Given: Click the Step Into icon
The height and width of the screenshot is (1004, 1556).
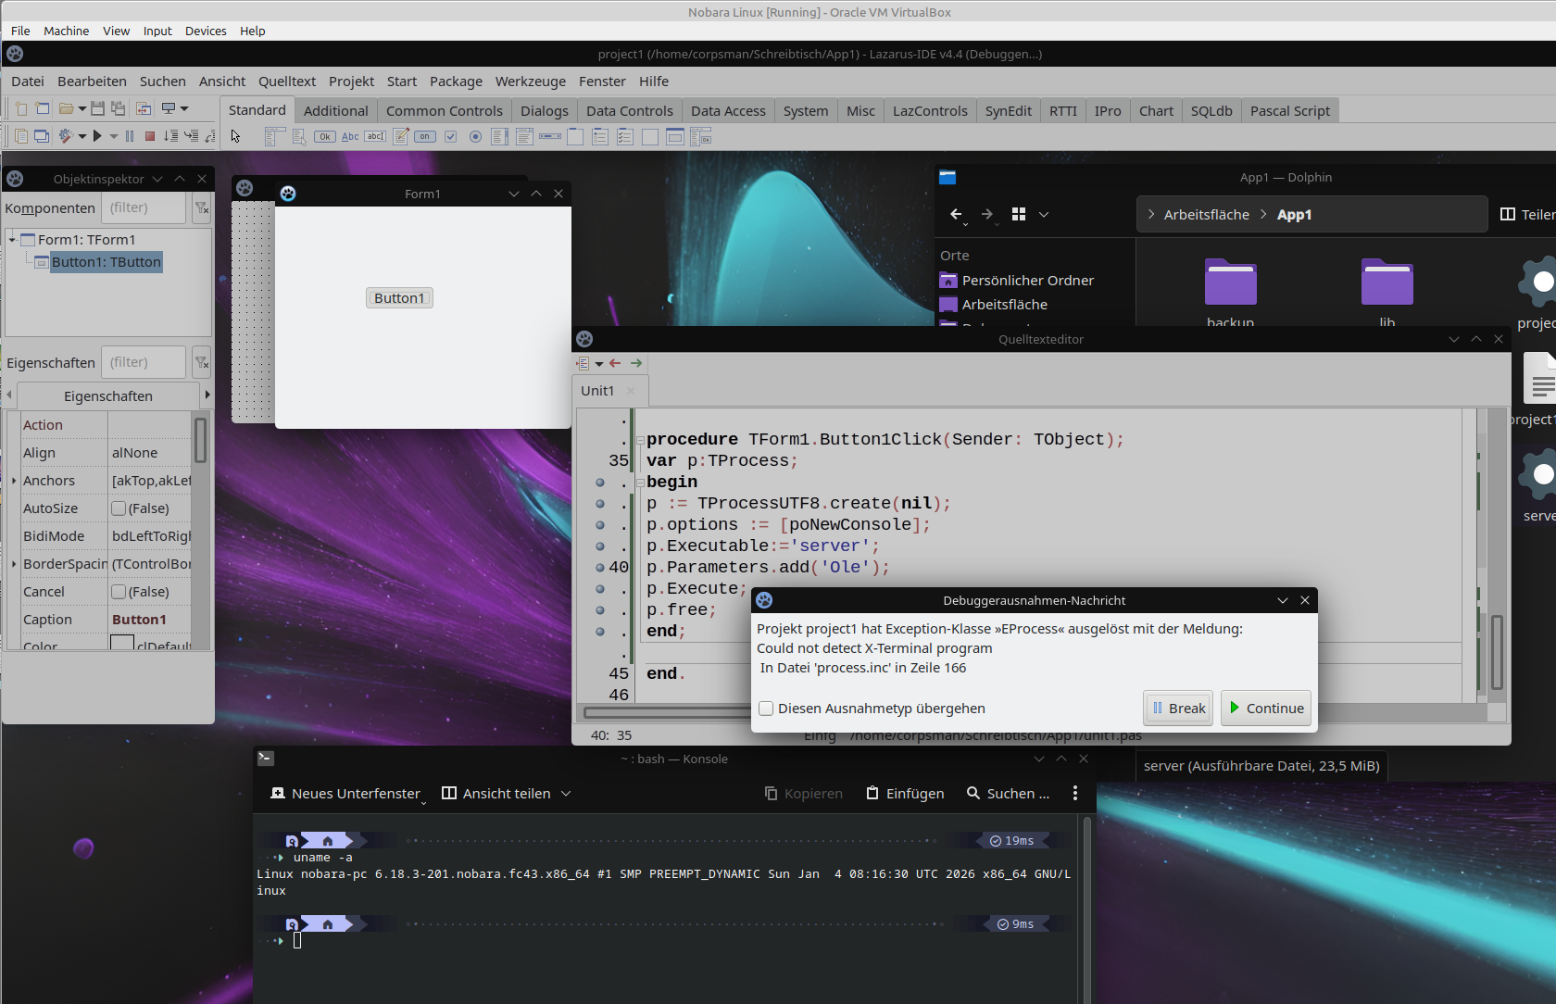Looking at the screenshot, I should pyautogui.click(x=192, y=136).
